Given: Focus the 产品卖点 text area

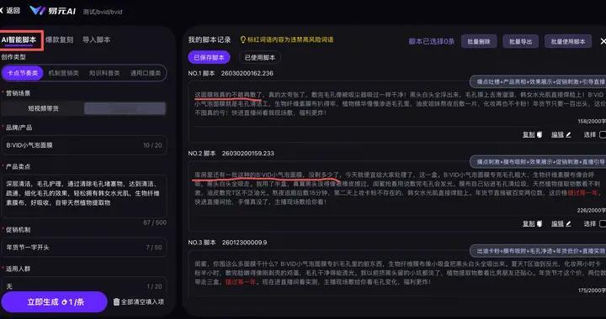Looking at the screenshot, I should point(84,196).
